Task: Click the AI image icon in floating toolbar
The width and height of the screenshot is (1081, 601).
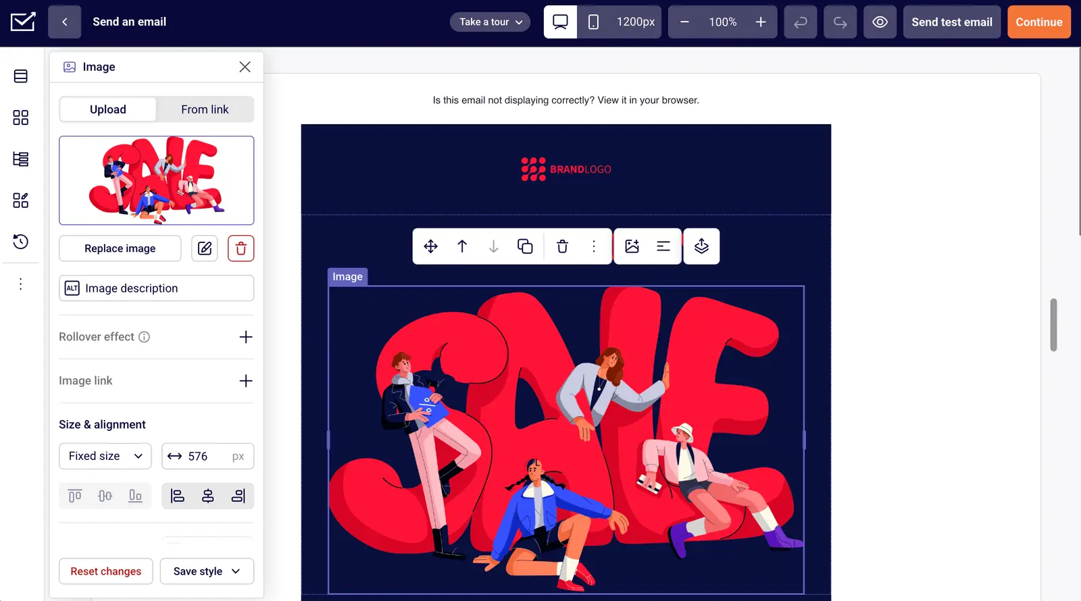Action: 632,246
